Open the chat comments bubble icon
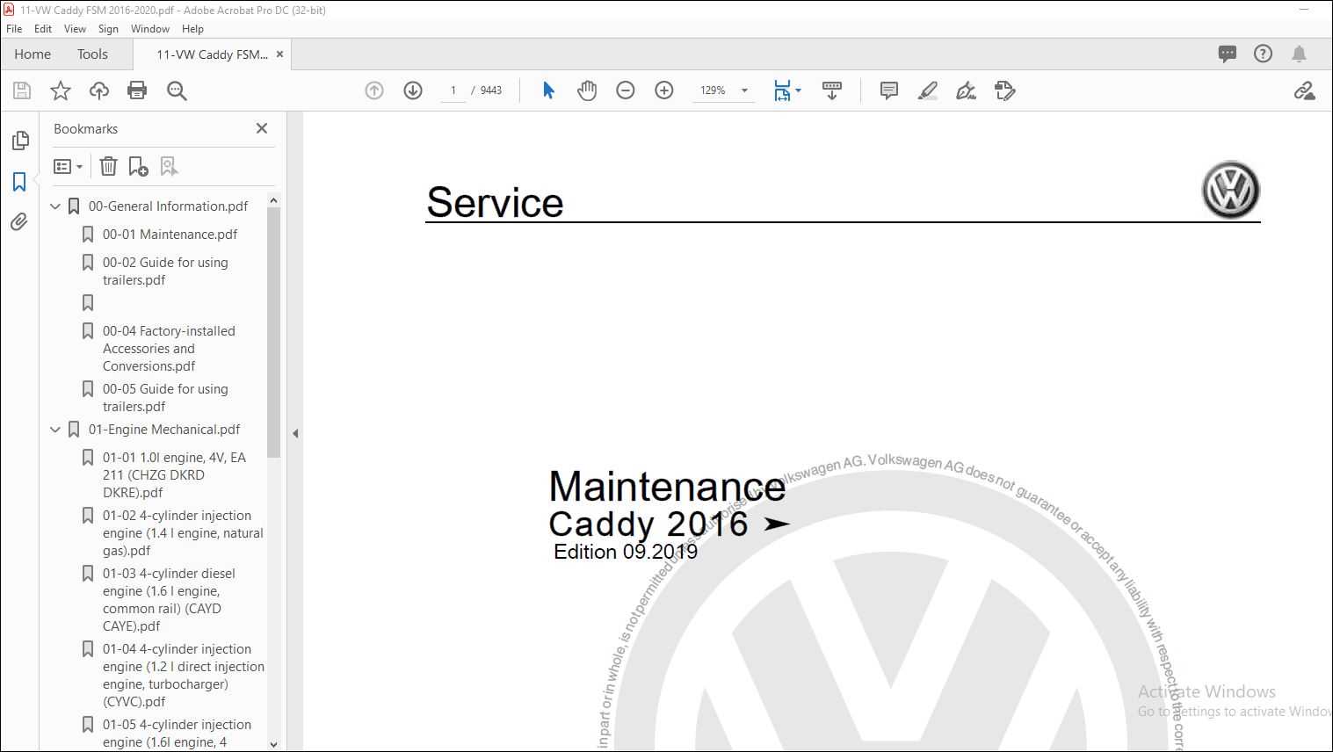This screenshot has width=1333, height=752. pos(1228,54)
